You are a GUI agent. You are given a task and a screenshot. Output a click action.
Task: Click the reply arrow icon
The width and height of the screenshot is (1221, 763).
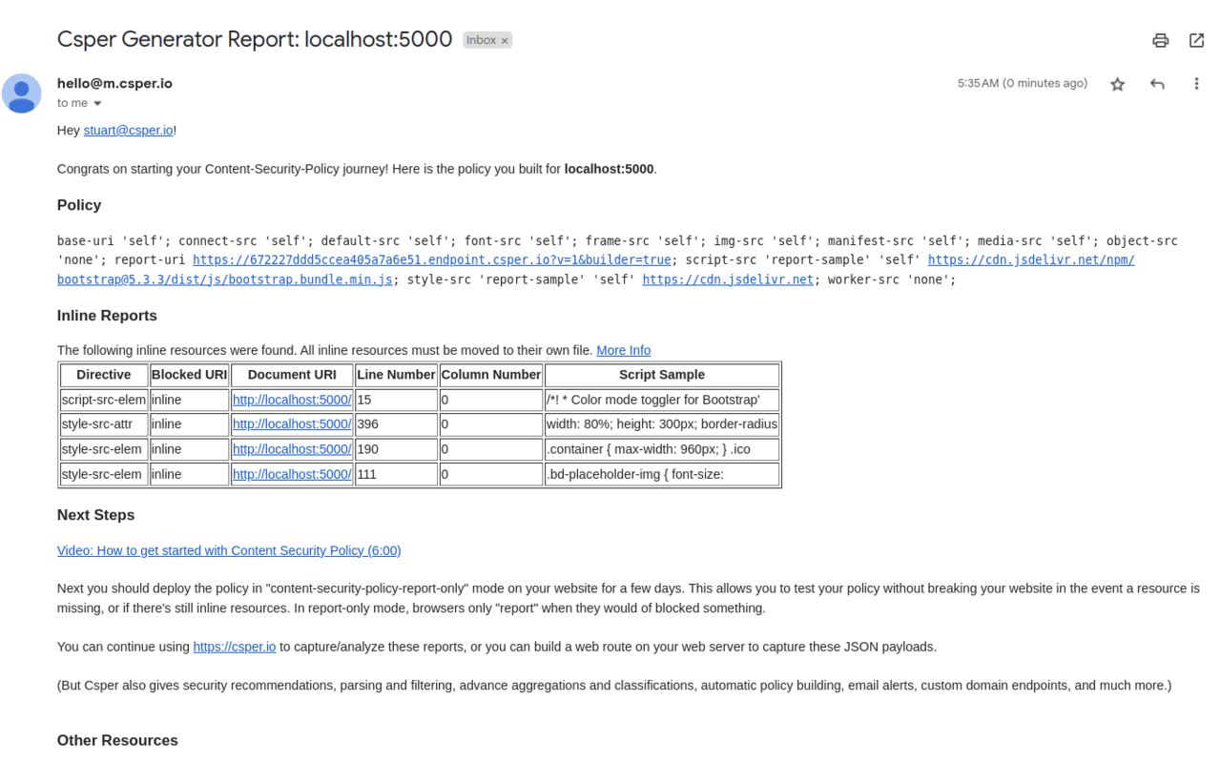point(1157,84)
